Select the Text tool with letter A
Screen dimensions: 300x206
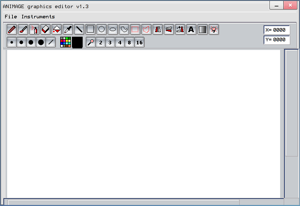(x=191, y=30)
